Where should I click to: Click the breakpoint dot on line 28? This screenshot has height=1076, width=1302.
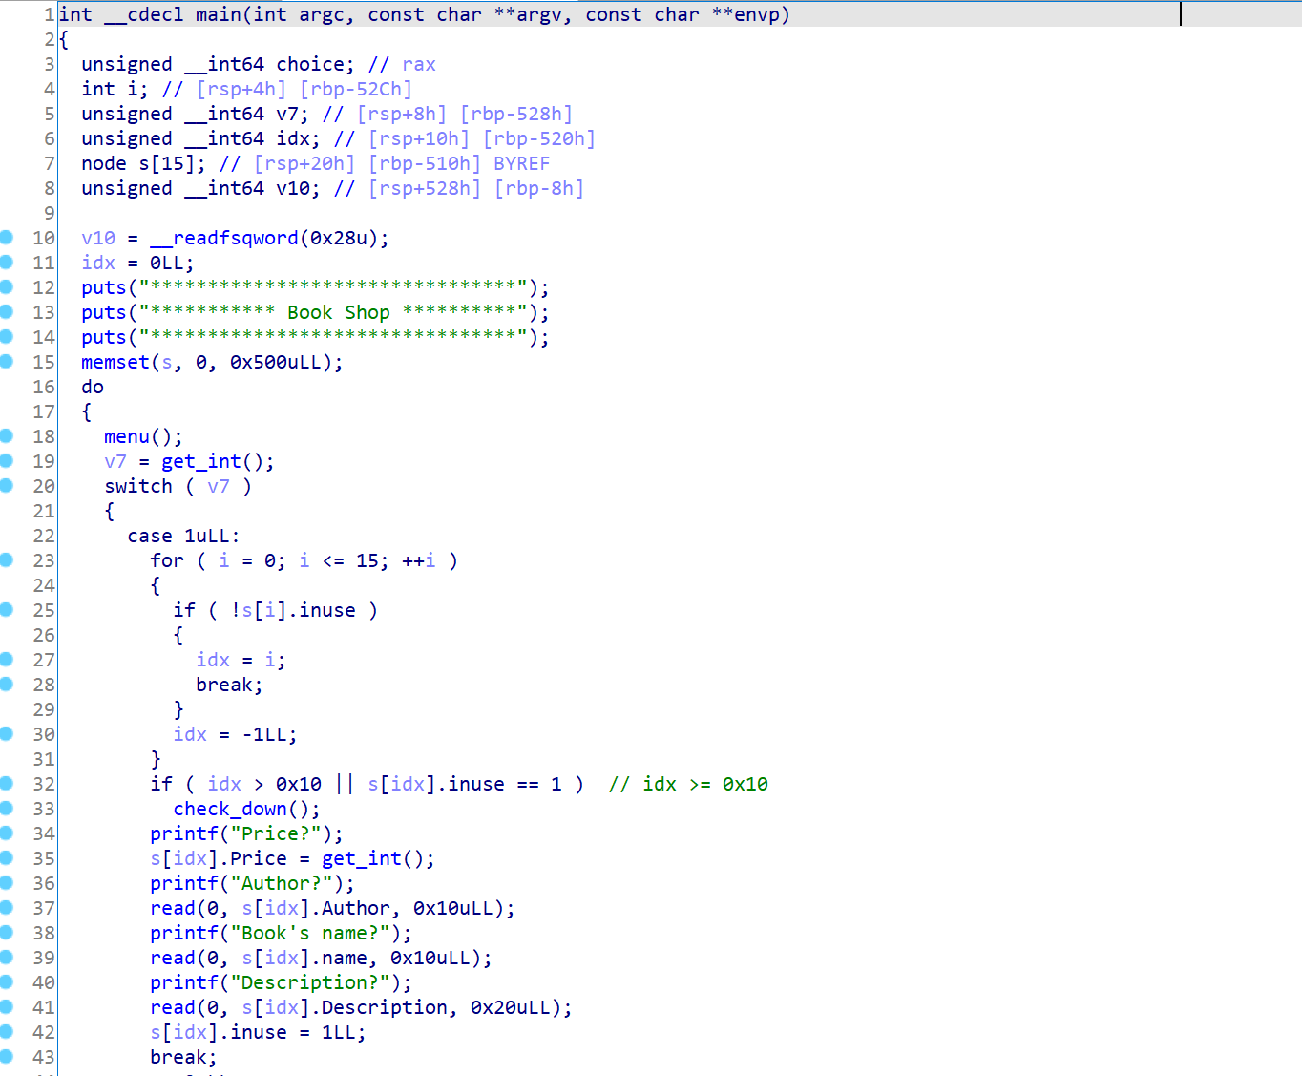point(7,684)
